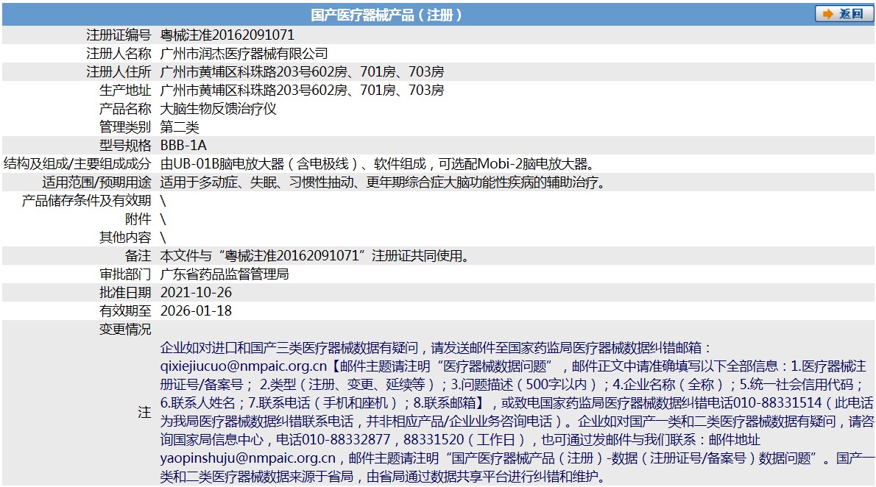876x487 pixels.
Task: Select the remark text 本文件与…注册证共同使用
Action: (315, 256)
